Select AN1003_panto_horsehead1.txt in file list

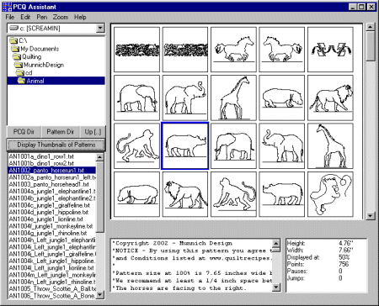[x=49, y=184]
